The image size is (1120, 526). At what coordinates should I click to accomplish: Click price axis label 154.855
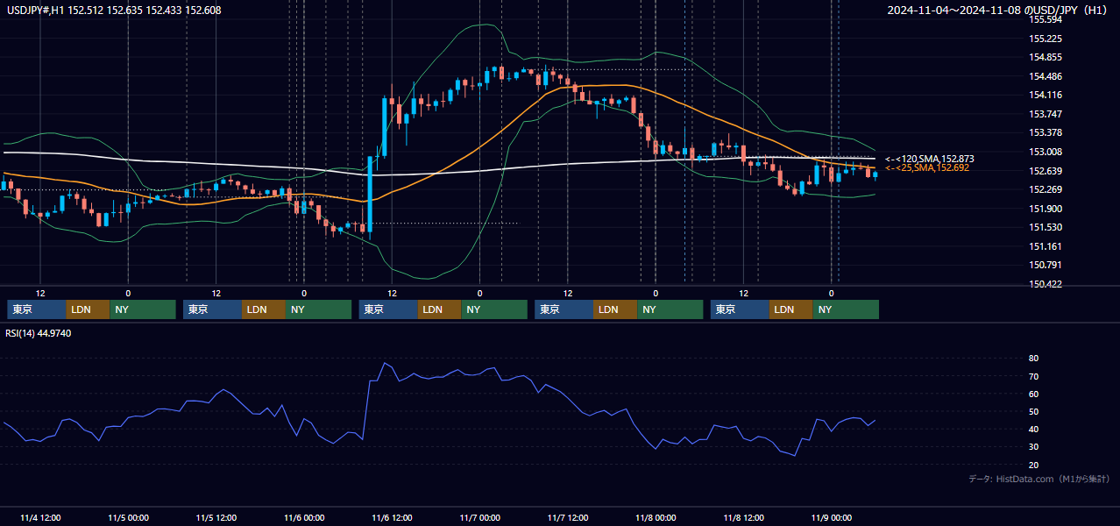(1045, 57)
